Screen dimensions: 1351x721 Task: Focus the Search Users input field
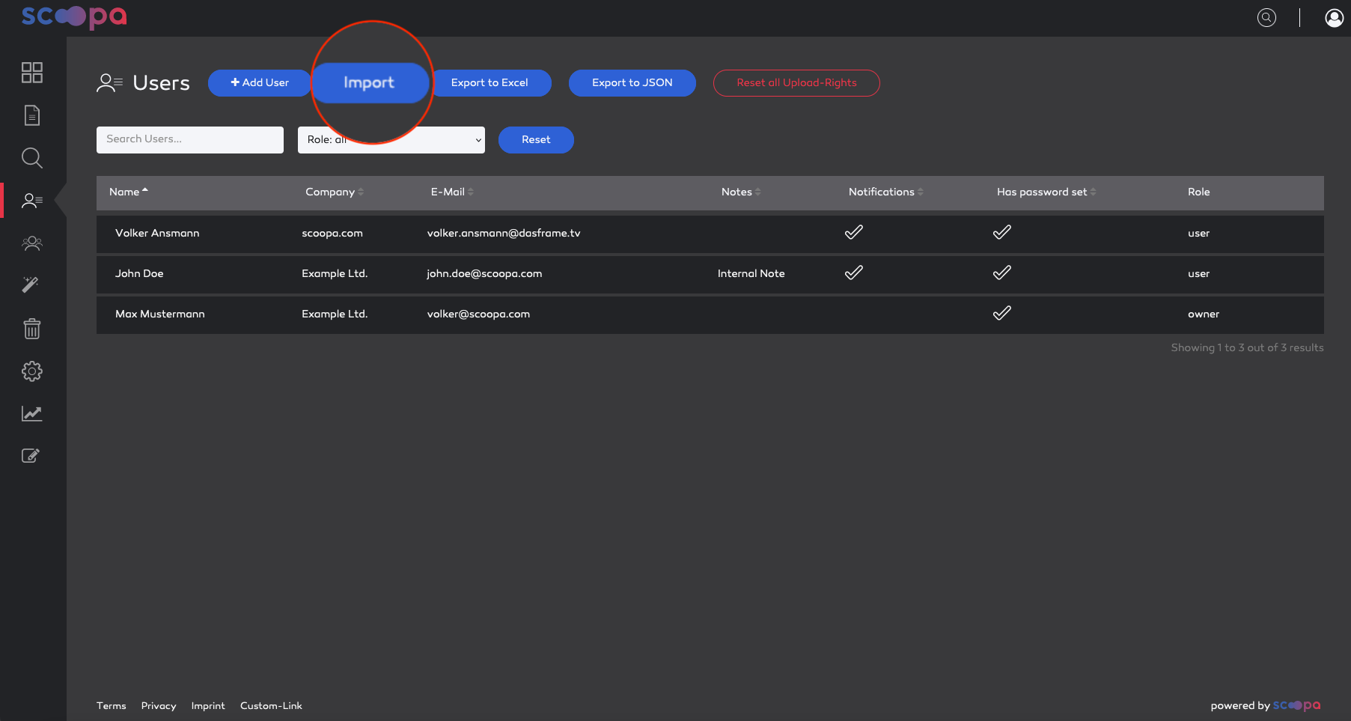pos(190,140)
